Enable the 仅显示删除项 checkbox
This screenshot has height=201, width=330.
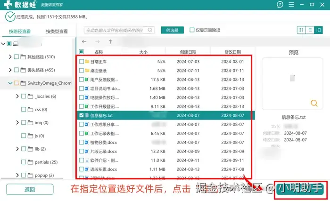[192, 30]
